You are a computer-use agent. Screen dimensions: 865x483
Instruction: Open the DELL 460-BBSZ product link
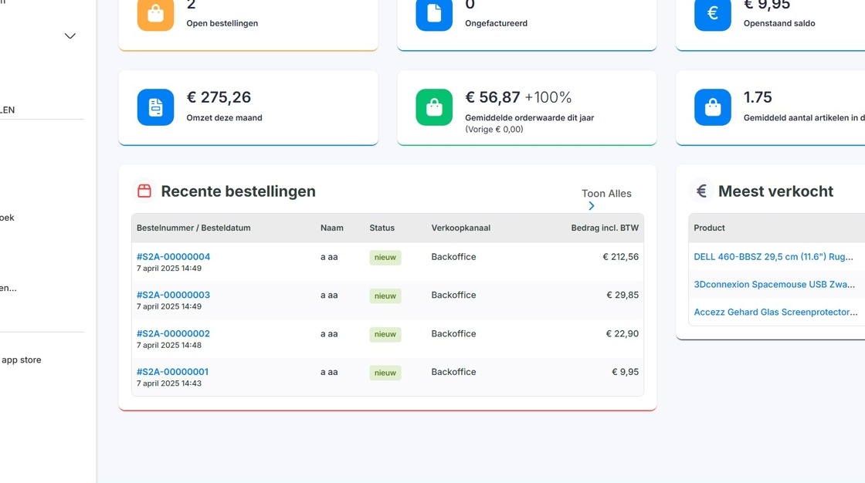point(773,256)
